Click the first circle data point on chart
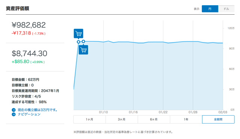This screenshot has height=139, width=240. pyautogui.click(x=78, y=42)
